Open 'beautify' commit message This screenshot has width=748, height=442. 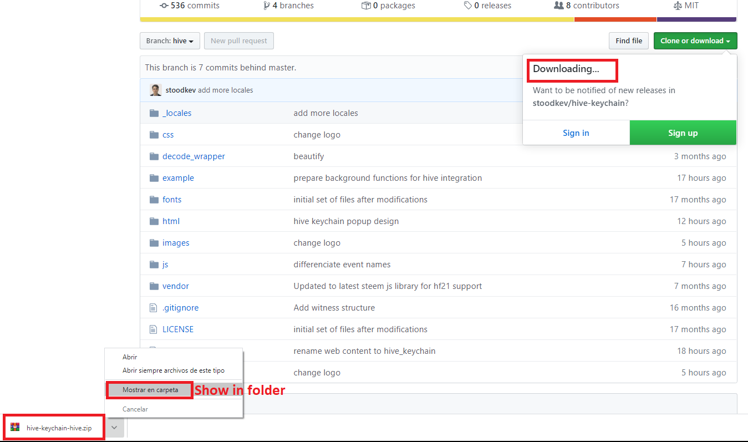click(x=309, y=156)
